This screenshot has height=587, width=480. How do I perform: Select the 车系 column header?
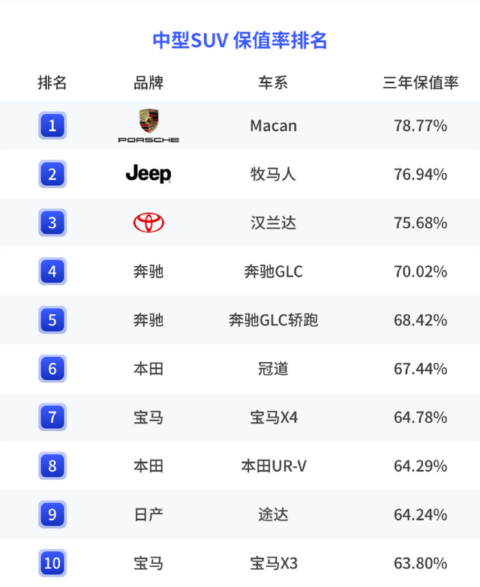273,82
